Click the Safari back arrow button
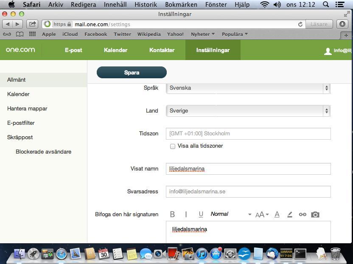The image size is (353, 264). pos(7,24)
